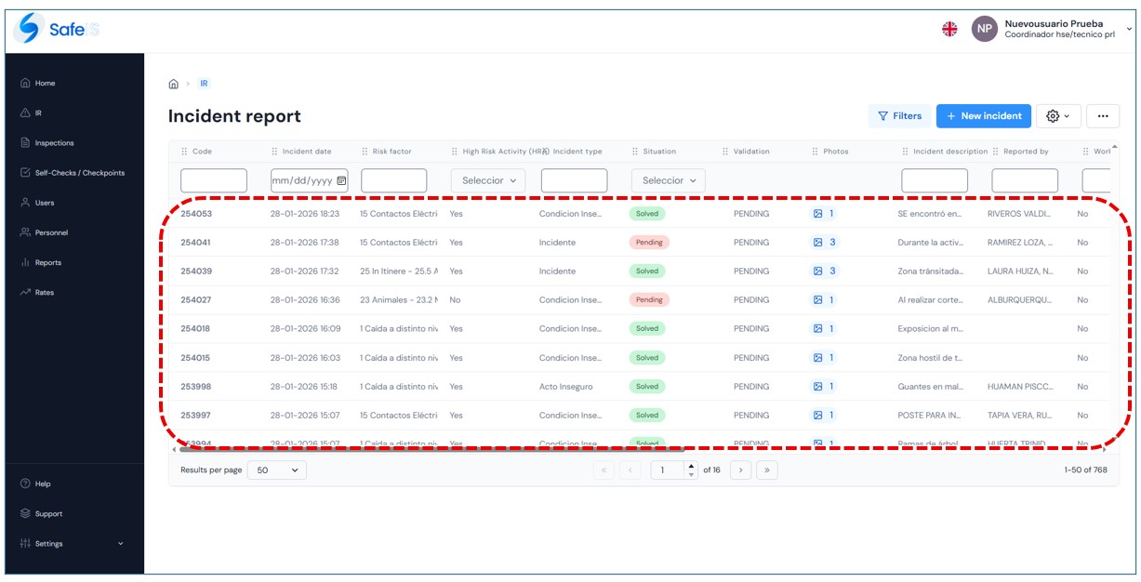The height and width of the screenshot is (582, 1141).
Task: Open Inspections in the sidebar
Action: coord(54,143)
